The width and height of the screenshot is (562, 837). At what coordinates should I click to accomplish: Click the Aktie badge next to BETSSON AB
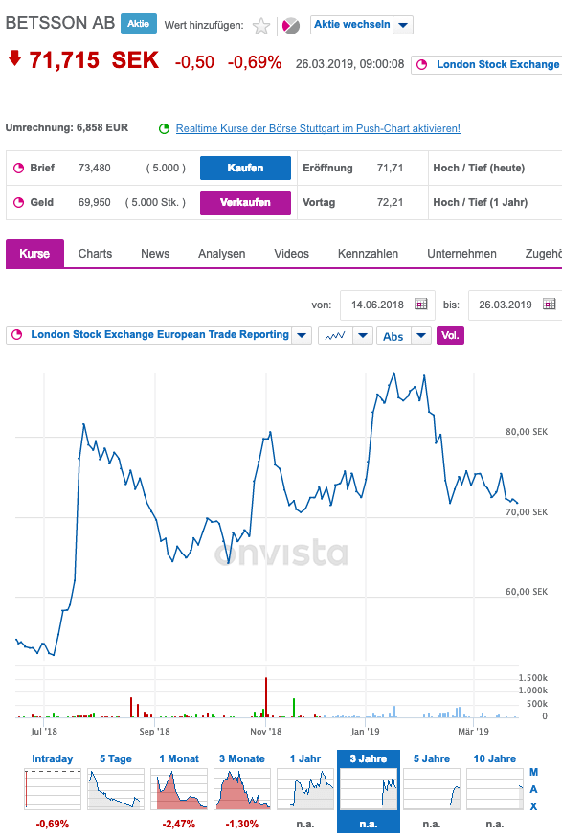pos(139,24)
